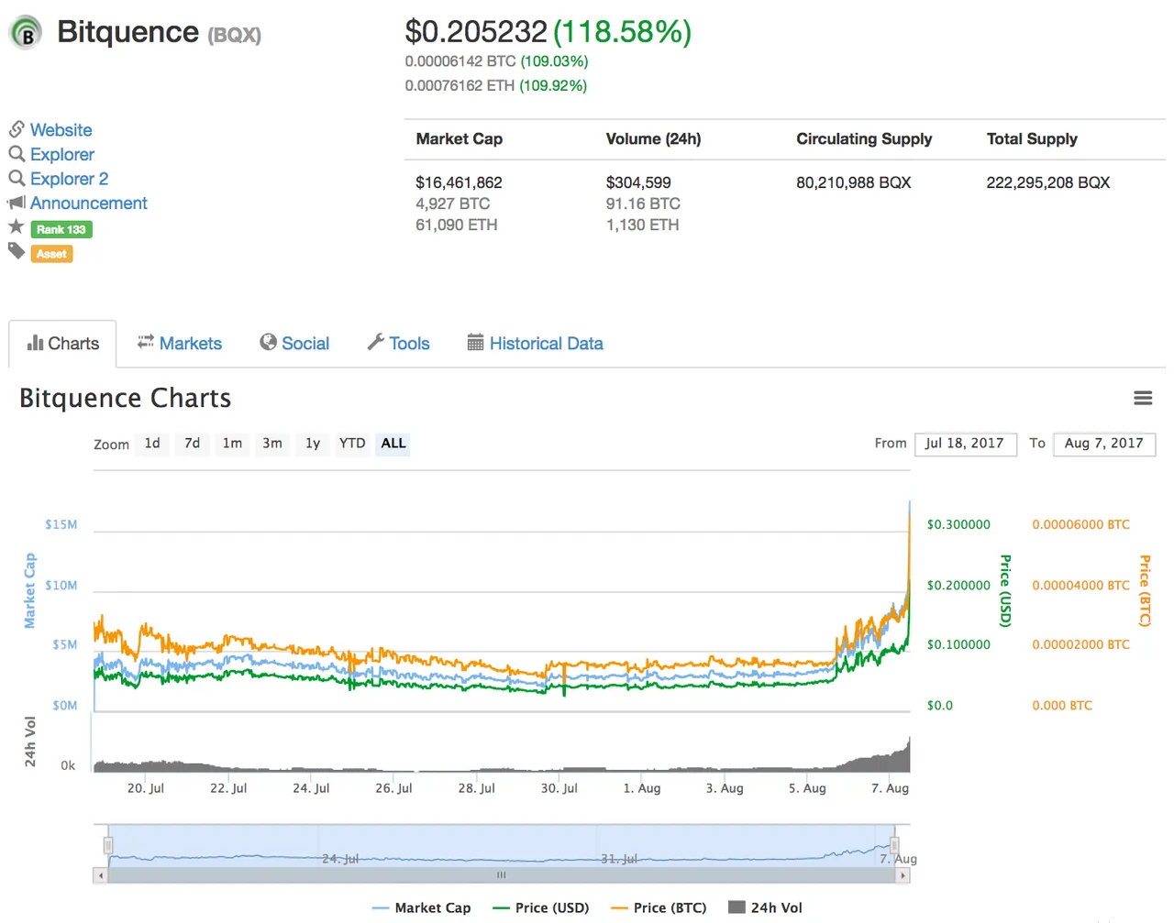The image size is (1174, 923).
Task: Click the price value $0.205232
Action: 476,32
